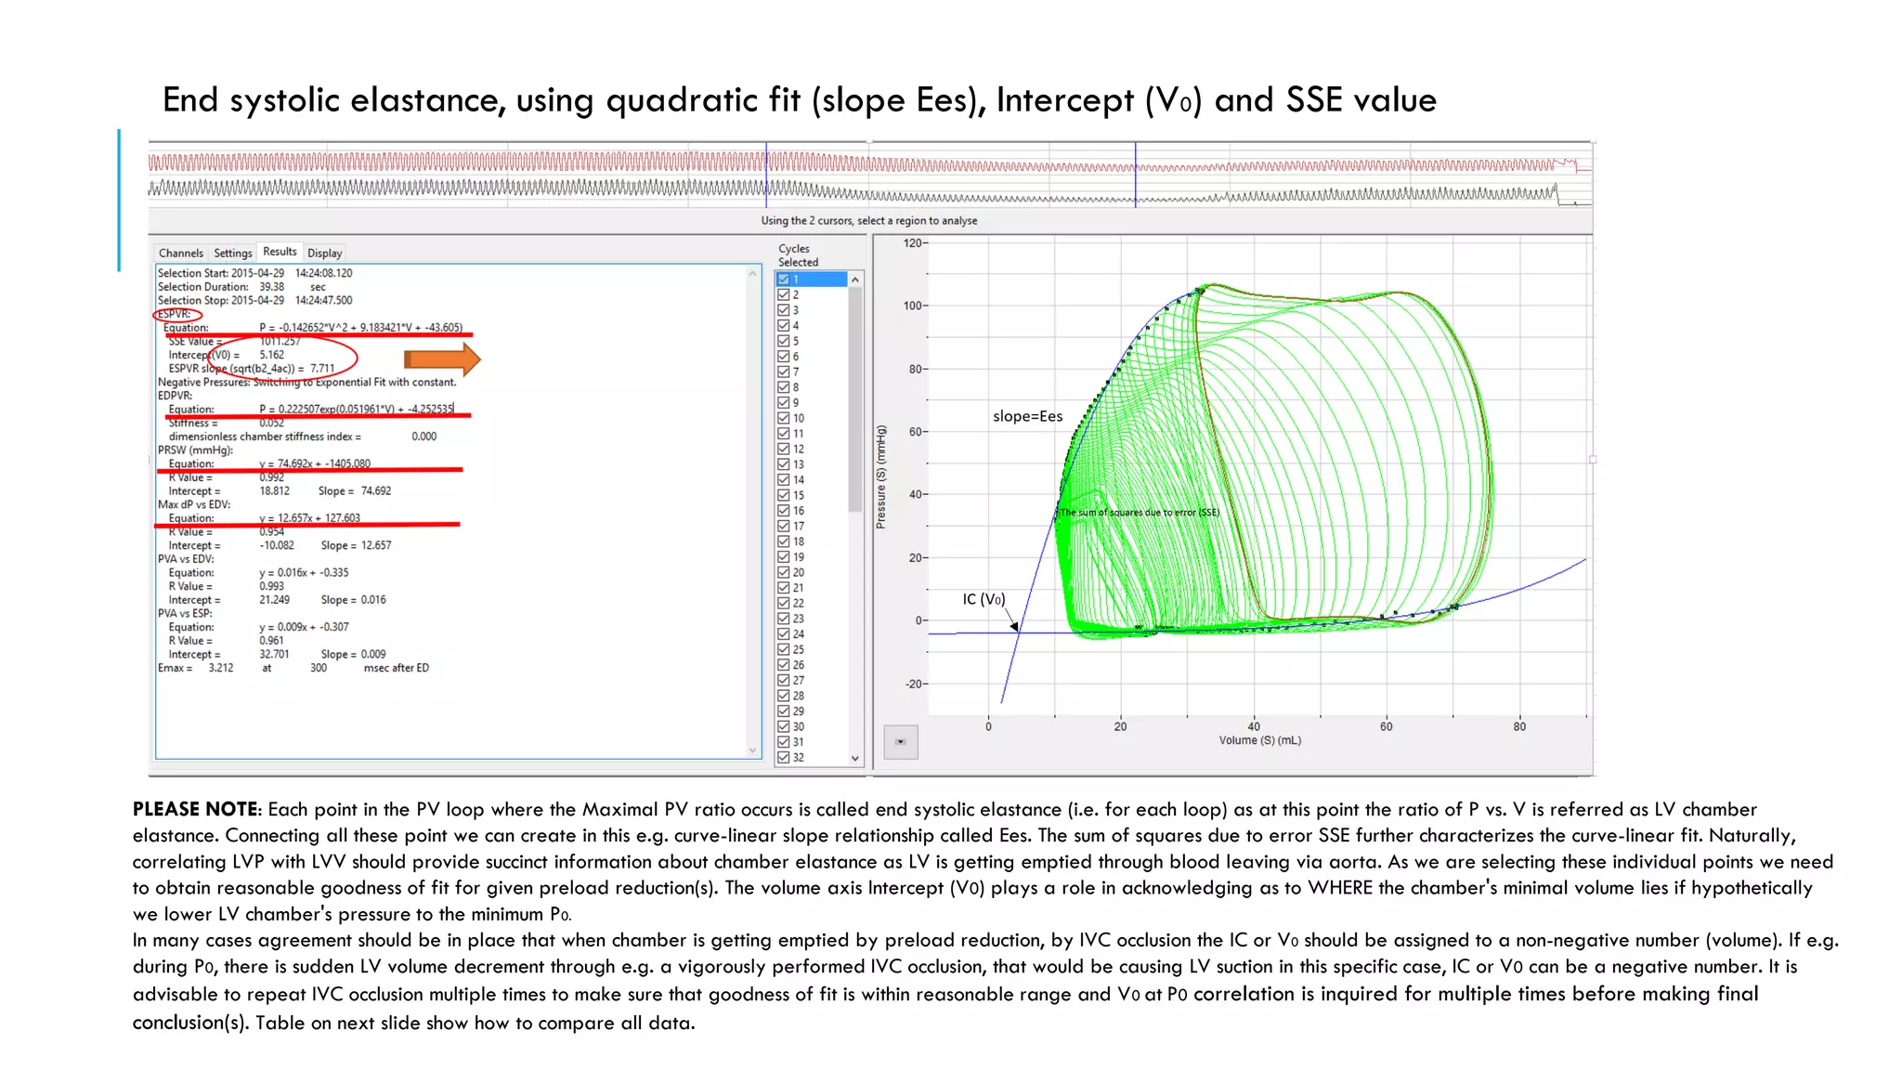Click the IC (V0) arrow marker on graph
This screenshot has height=1070, width=1902.
(x=1015, y=627)
